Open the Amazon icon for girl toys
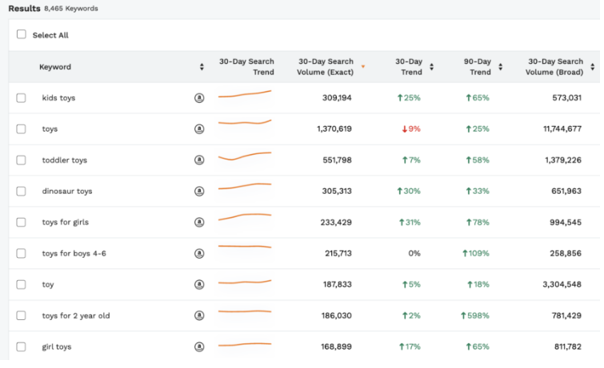 [x=199, y=347]
